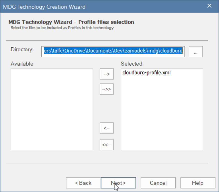Click the empty Available files list box
Screen dimensions: 219x192
(52, 109)
